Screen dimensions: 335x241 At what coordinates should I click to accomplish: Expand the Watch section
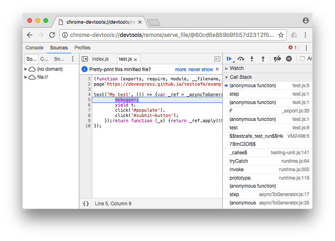pos(227,68)
